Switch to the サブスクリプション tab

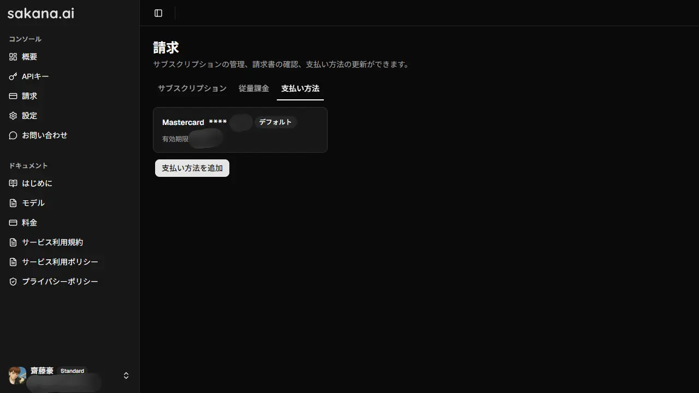[x=192, y=88]
